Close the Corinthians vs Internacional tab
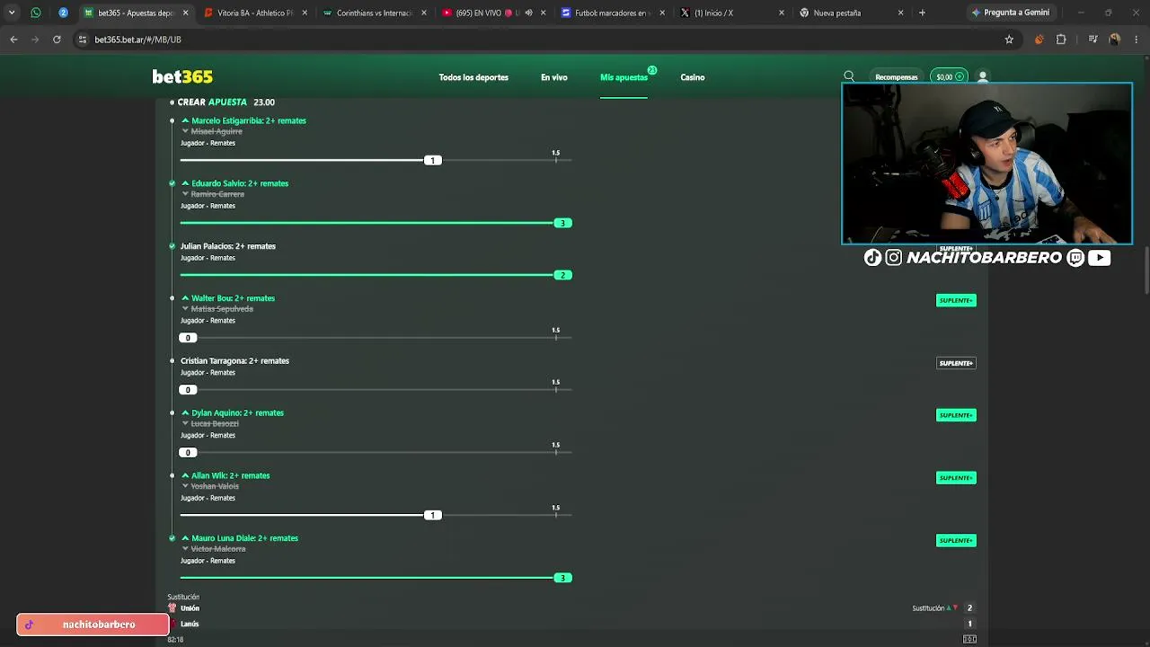Image resolution: width=1150 pixels, height=647 pixels. [x=424, y=13]
